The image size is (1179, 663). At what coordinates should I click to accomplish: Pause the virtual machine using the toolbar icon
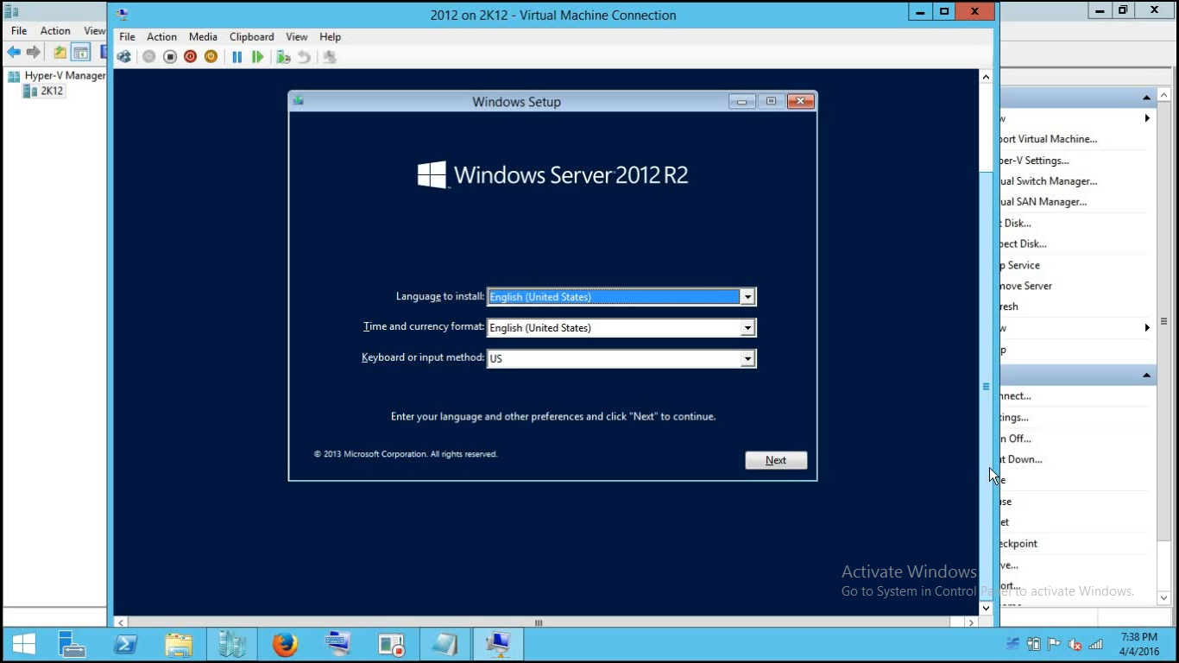click(x=237, y=57)
